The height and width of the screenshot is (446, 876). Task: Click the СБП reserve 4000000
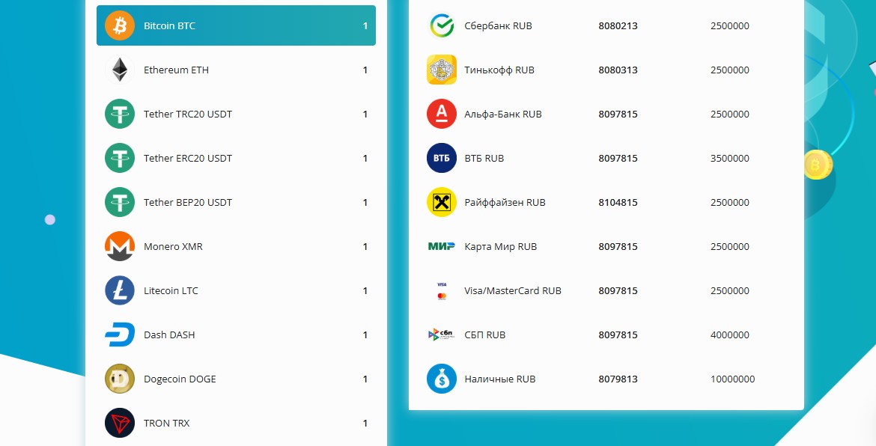click(730, 334)
